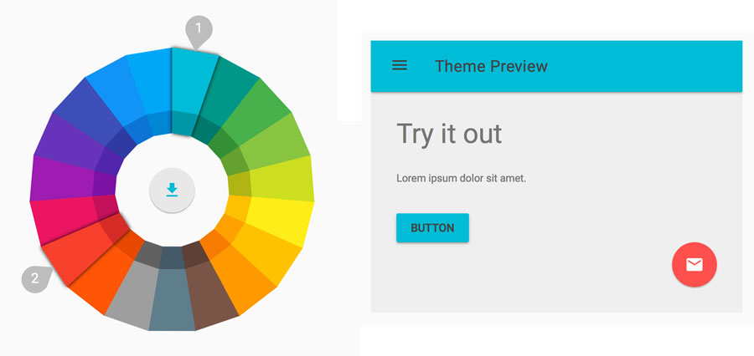Open the hamburger menu in Theme Preview
This screenshot has height=356, width=754.
click(400, 65)
